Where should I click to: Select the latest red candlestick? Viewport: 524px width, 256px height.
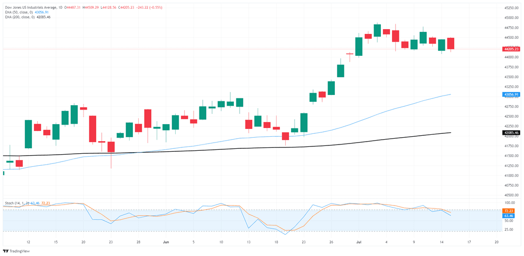450,44
